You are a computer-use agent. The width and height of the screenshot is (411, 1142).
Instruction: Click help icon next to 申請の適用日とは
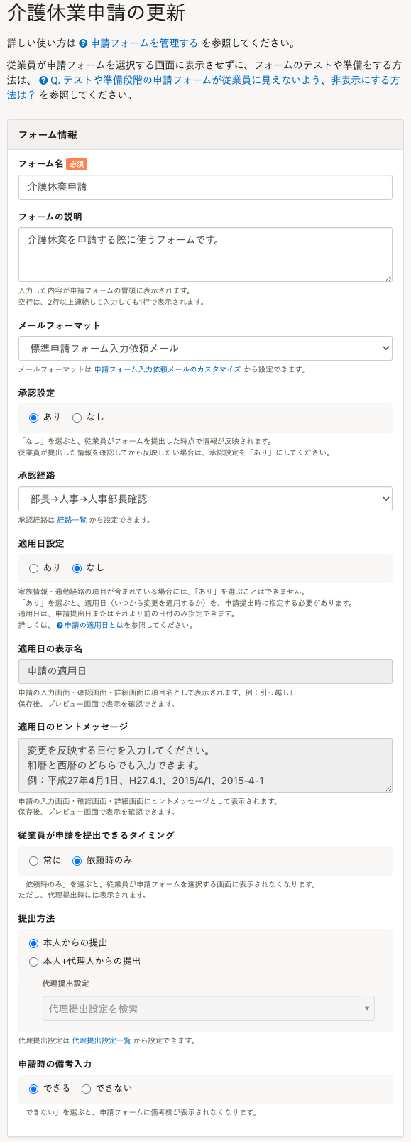[60, 626]
